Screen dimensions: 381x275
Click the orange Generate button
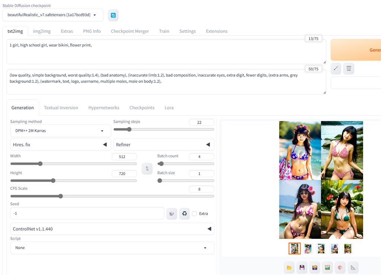[356, 50]
